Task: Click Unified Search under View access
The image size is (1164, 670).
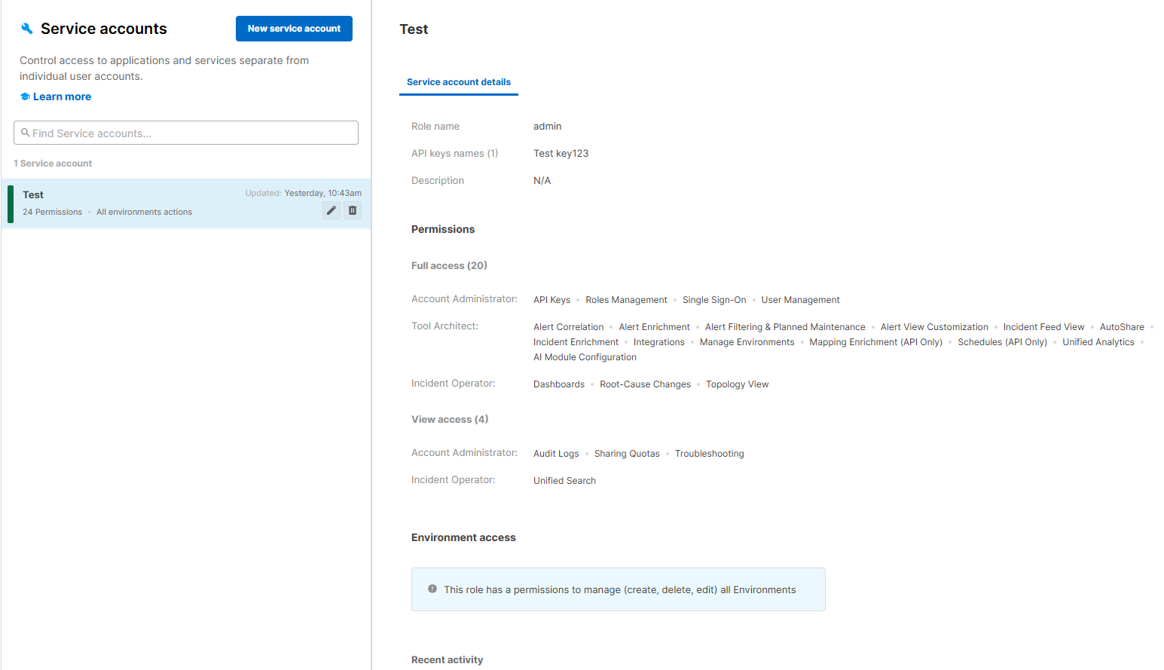Action: (x=564, y=480)
